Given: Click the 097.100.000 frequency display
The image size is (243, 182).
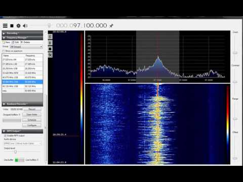Looking at the screenshot, I should [82, 26].
